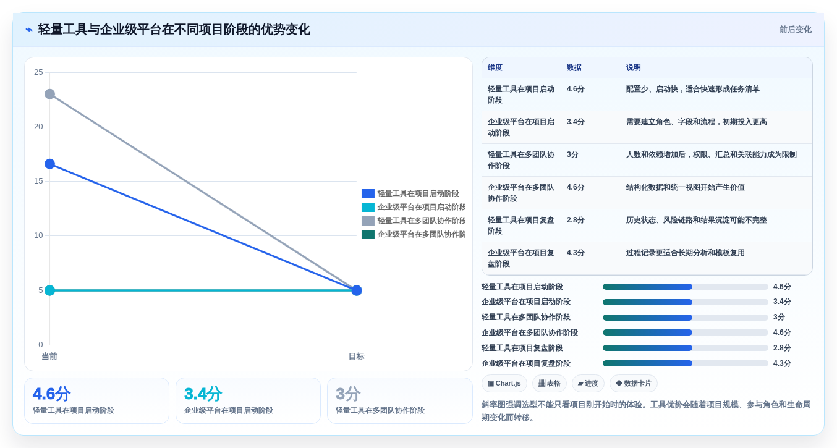
Task: Click the table dimension cell 企业级平台在项目启动阶段
Action: (521, 127)
